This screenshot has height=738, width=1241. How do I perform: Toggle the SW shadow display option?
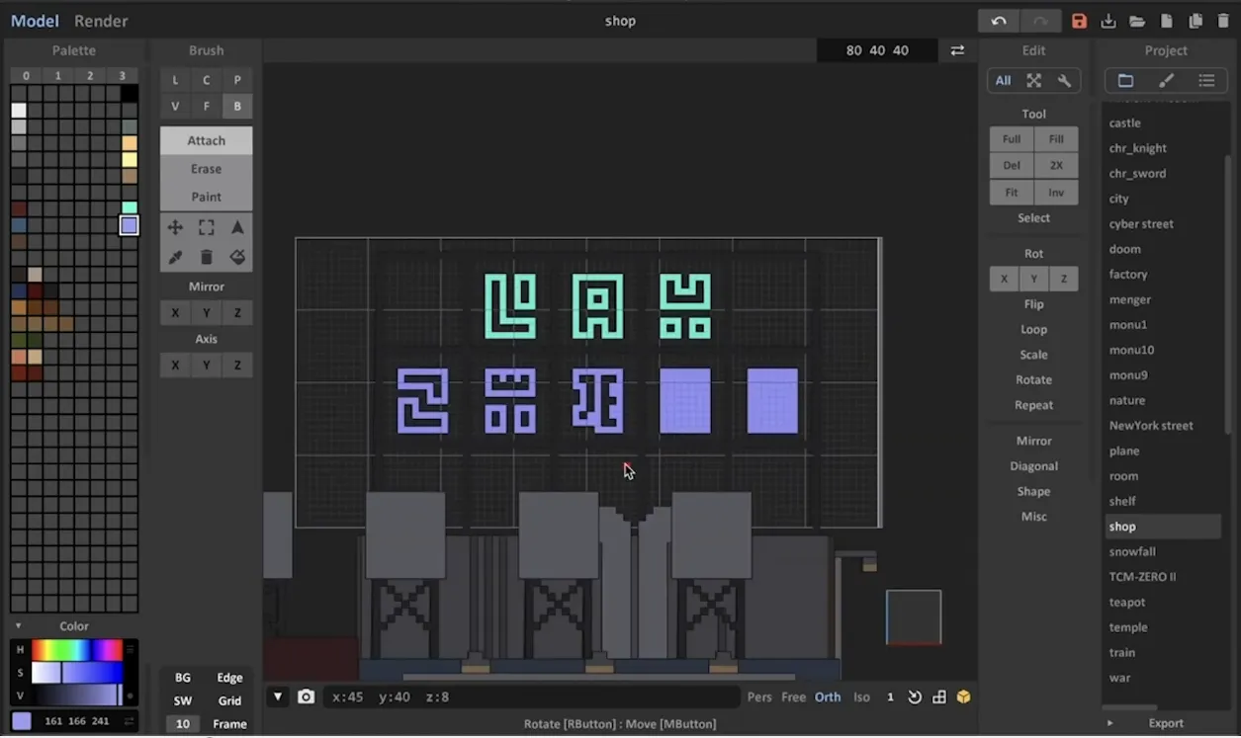183,700
